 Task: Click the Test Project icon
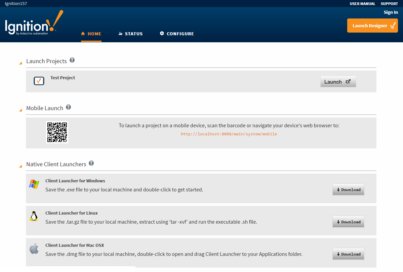(39, 81)
